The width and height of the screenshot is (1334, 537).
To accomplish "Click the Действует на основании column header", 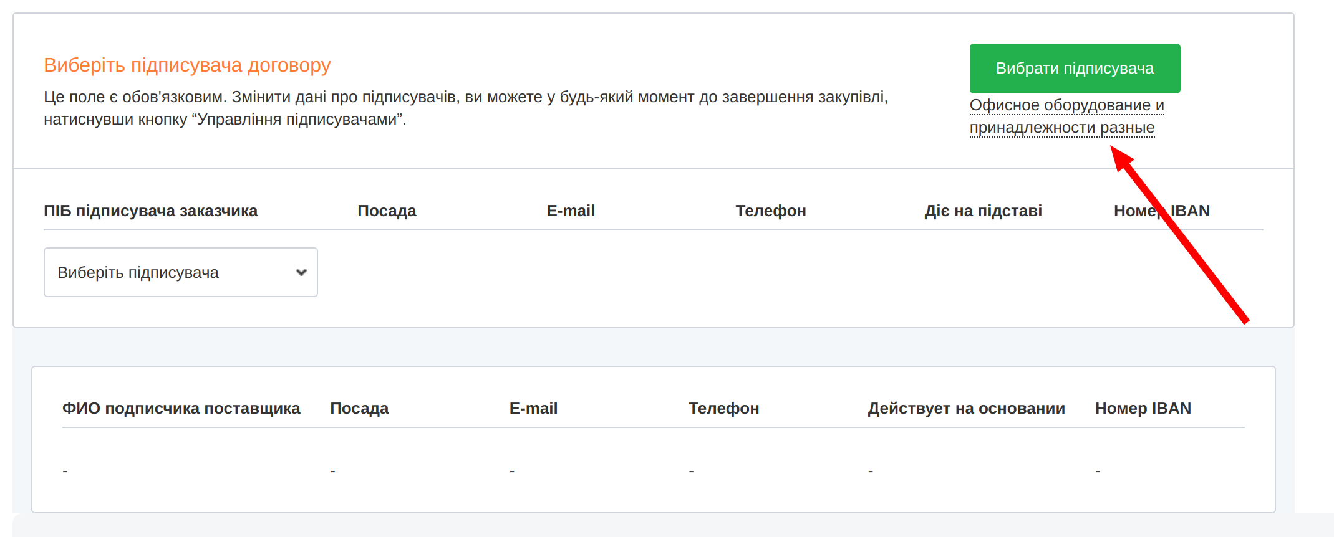I will pos(966,409).
